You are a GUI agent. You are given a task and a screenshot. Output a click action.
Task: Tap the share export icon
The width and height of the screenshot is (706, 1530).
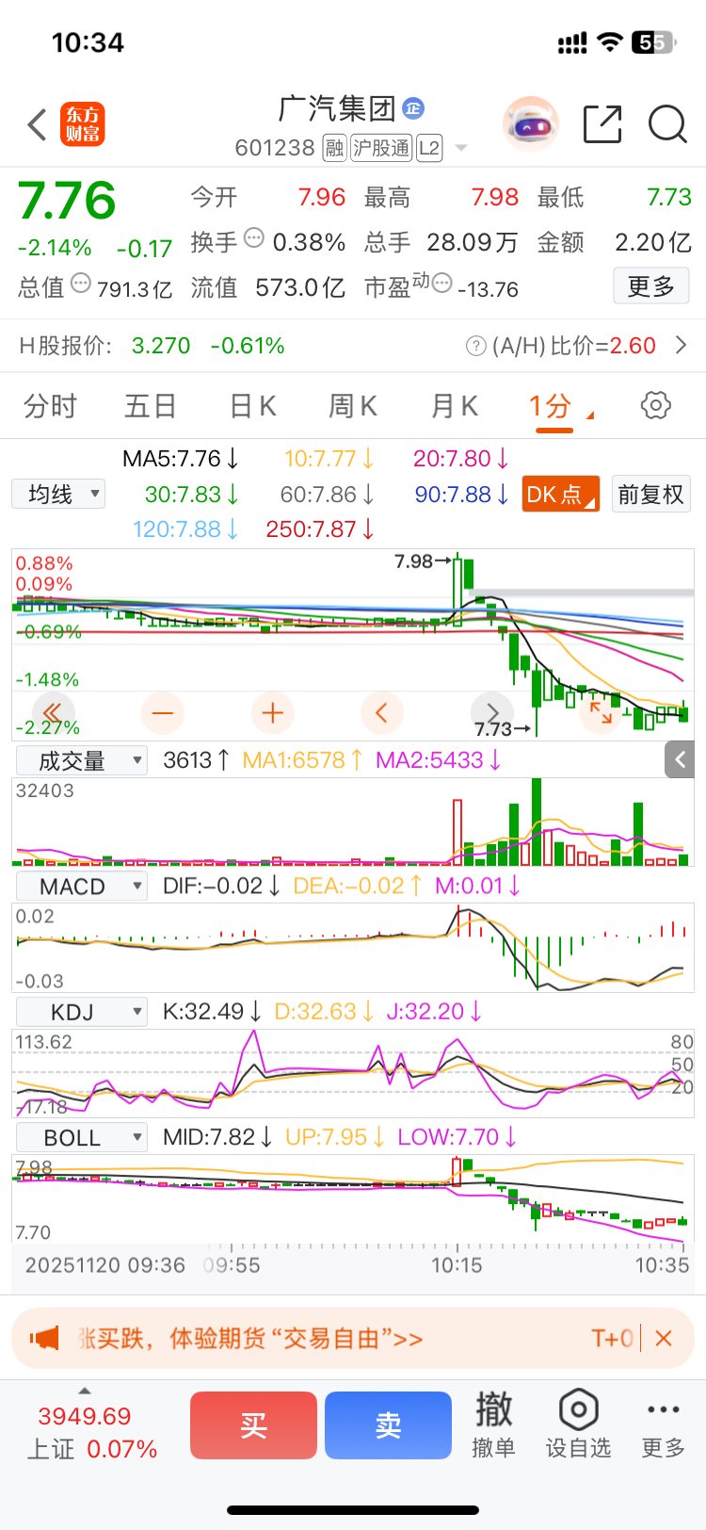(602, 123)
